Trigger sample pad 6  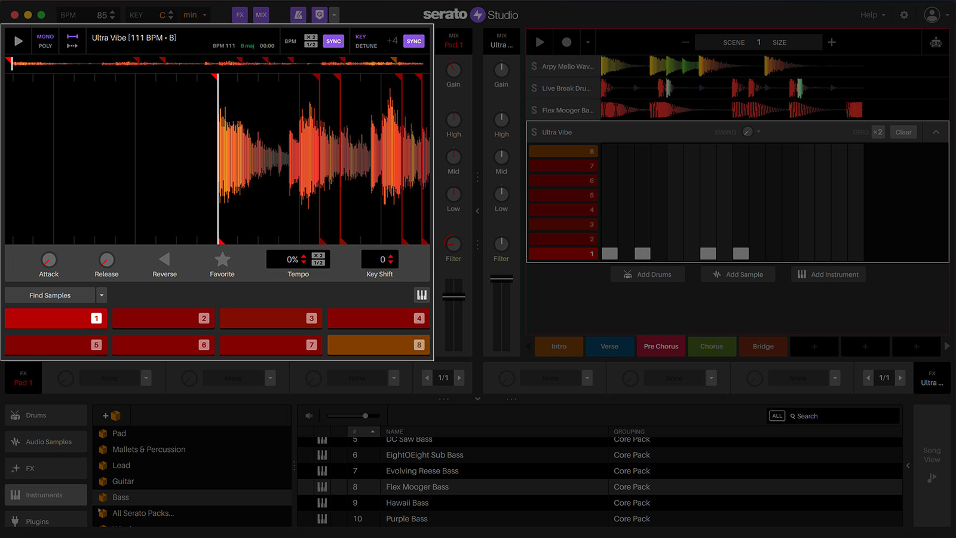[163, 345]
